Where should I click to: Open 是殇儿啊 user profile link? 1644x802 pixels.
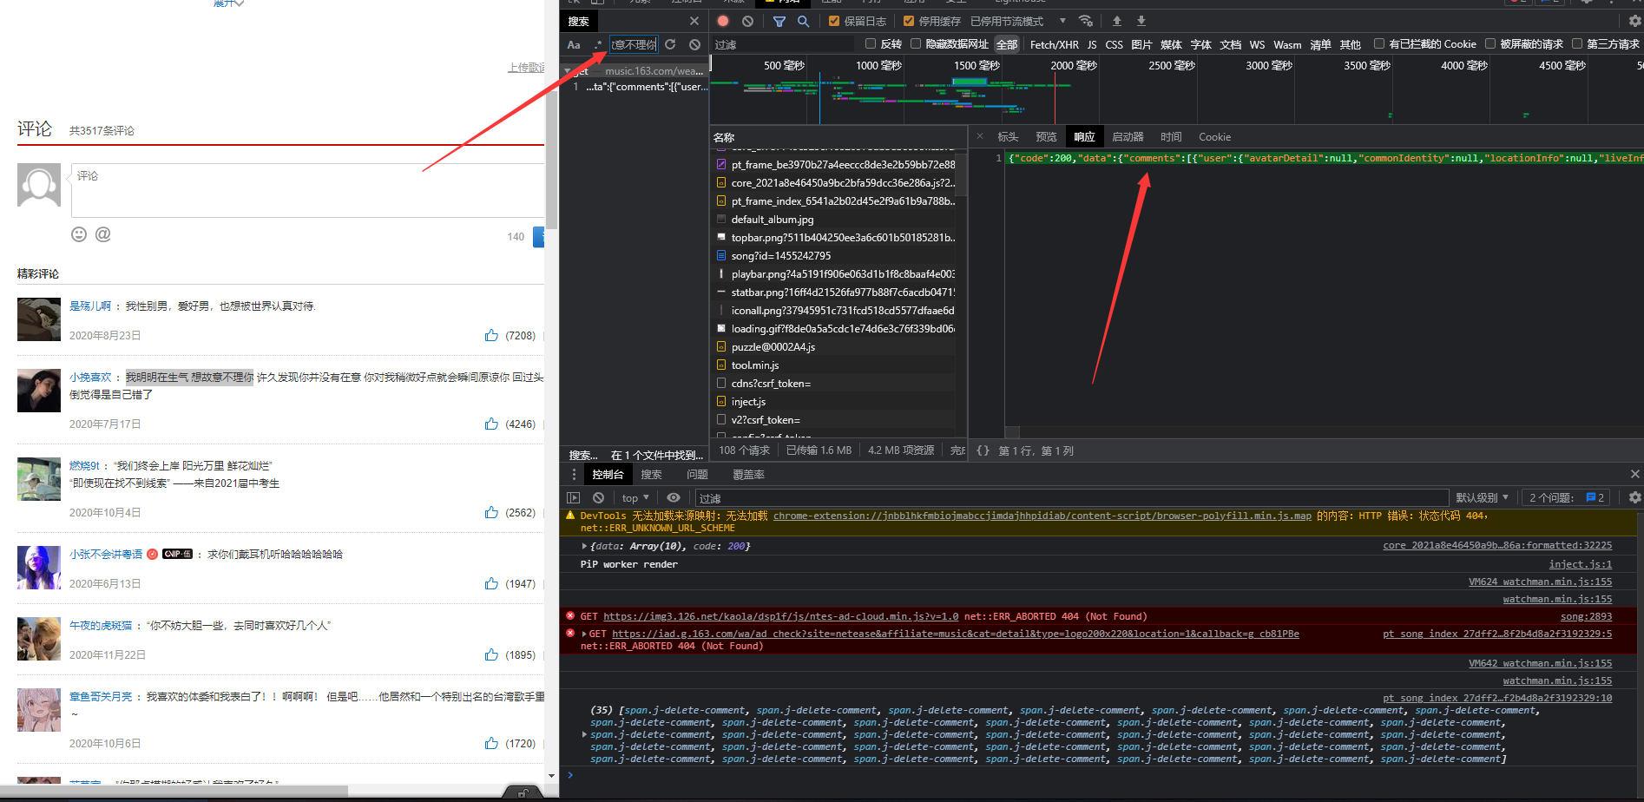tap(90, 306)
